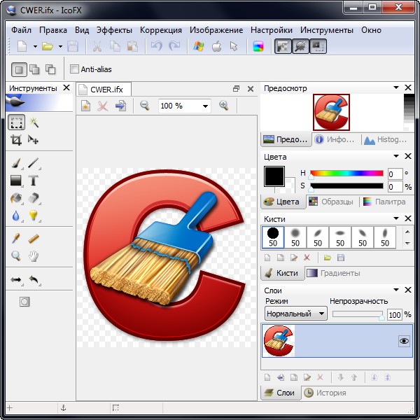The height and width of the screenshot is (420, 420).
Task: Enable the Anti-alias checkbox
Action: tap(75, 69)
